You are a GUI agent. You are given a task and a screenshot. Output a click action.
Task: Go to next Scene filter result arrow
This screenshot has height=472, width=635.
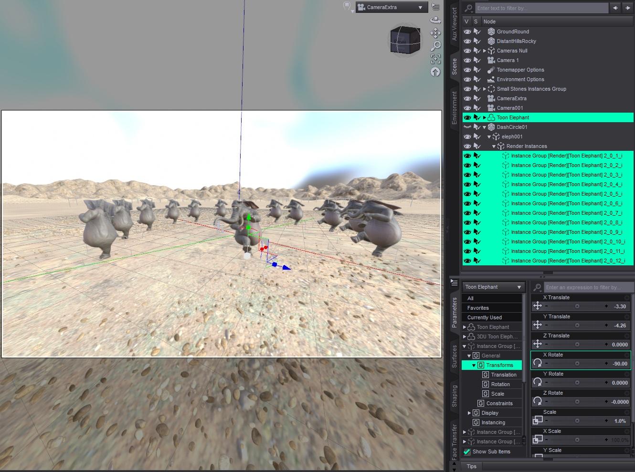point(627,8)
